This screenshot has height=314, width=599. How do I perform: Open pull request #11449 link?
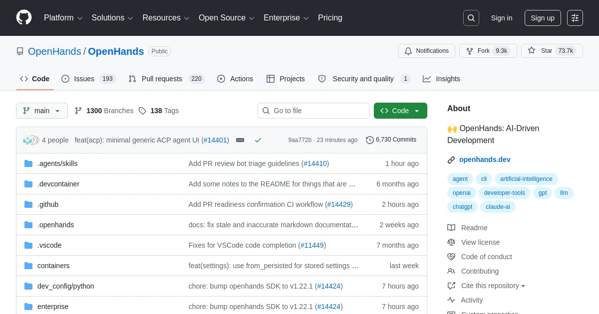click(x=311, y=245)
